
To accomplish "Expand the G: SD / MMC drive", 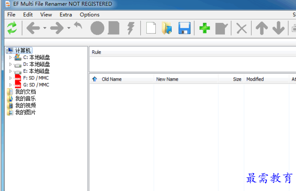I will click(10, 85).
